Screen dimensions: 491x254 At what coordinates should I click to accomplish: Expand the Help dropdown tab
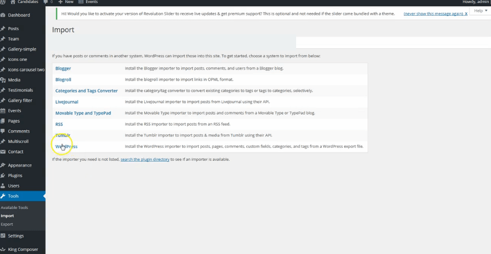pos(480,11)
